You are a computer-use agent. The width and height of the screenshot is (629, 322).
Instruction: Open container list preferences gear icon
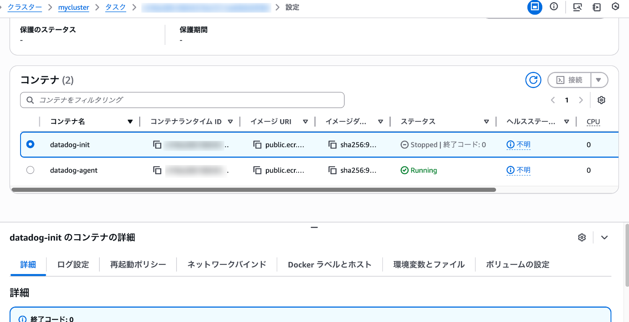(x=601, y=100)
